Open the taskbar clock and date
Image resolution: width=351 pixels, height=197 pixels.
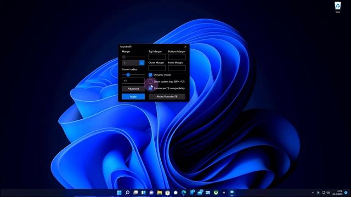pos(338,193)
